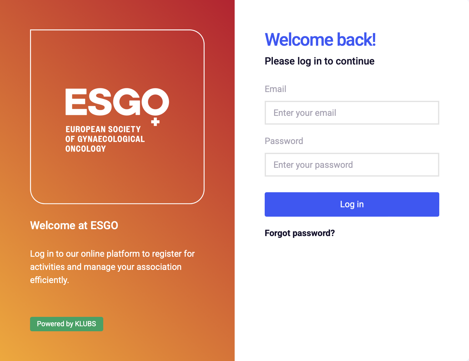Open the Forgot password? link
This screenshot has width=469, height=361.
(299, 233)
